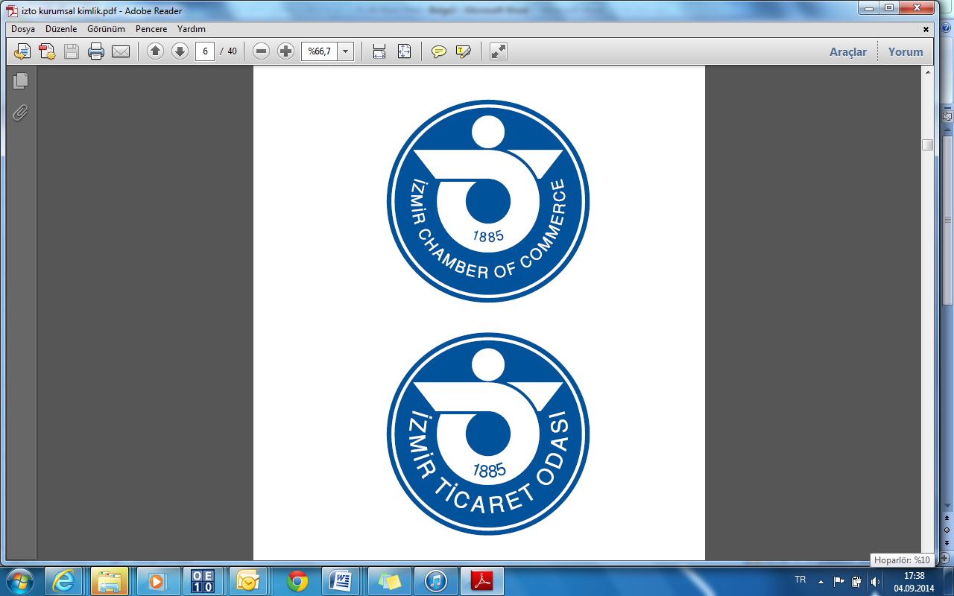Switch to read mode with expand icon
954x596 pixels.
tap(498, 51)
